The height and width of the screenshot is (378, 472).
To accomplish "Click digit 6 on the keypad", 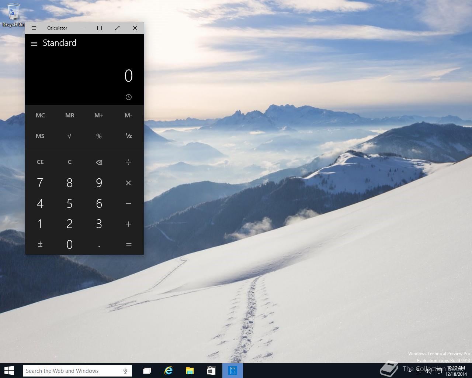I will pyautogui.click(x=99, y=203).
